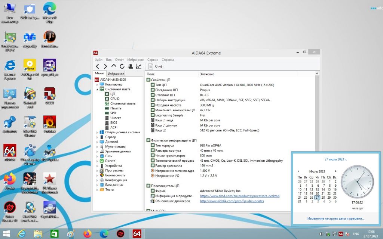Expand the Операционная система node
383x239 pixels.
(x=97, y=133)
